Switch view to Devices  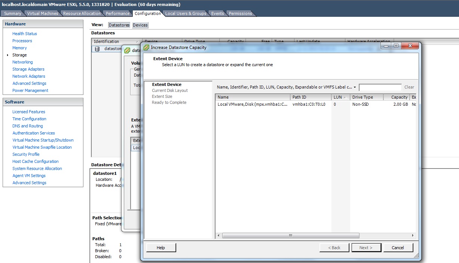140,25
